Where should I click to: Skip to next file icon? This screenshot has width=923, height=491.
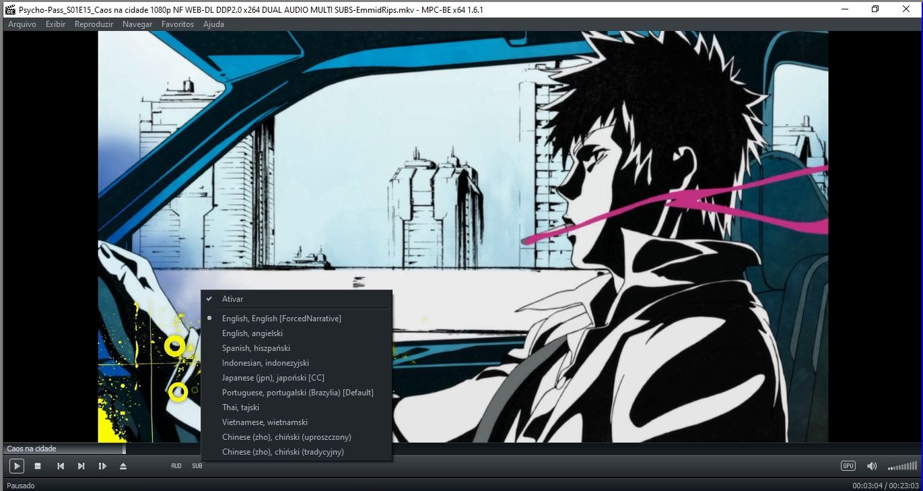[x=81, y=466]
